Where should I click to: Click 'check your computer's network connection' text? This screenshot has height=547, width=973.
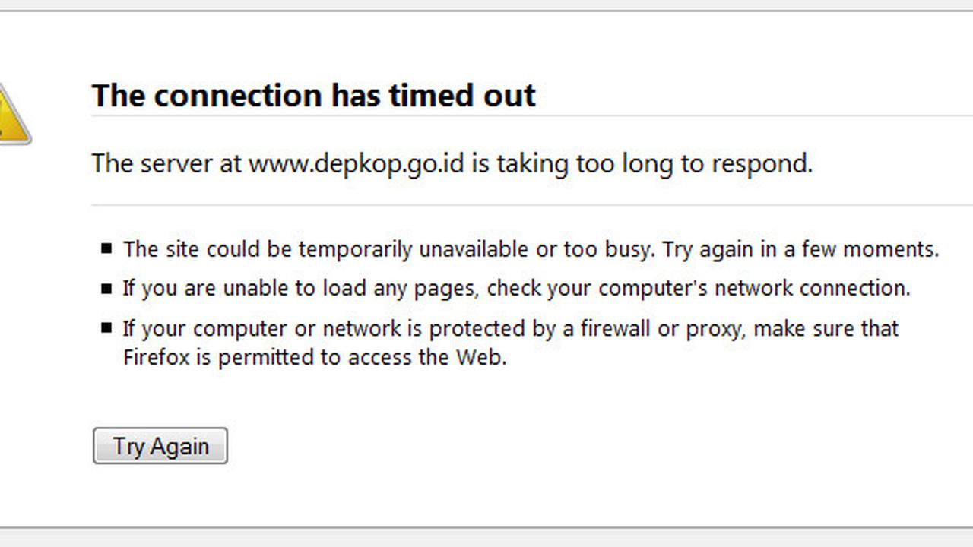pyautogui.click(x=699, y=289)
